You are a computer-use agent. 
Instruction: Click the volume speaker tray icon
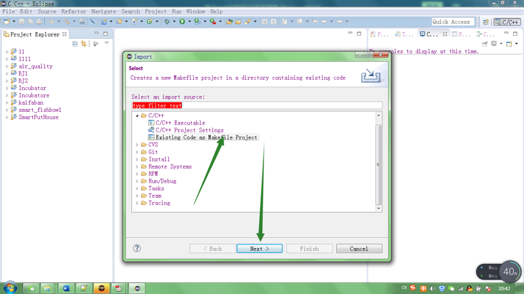click(433, 289)
